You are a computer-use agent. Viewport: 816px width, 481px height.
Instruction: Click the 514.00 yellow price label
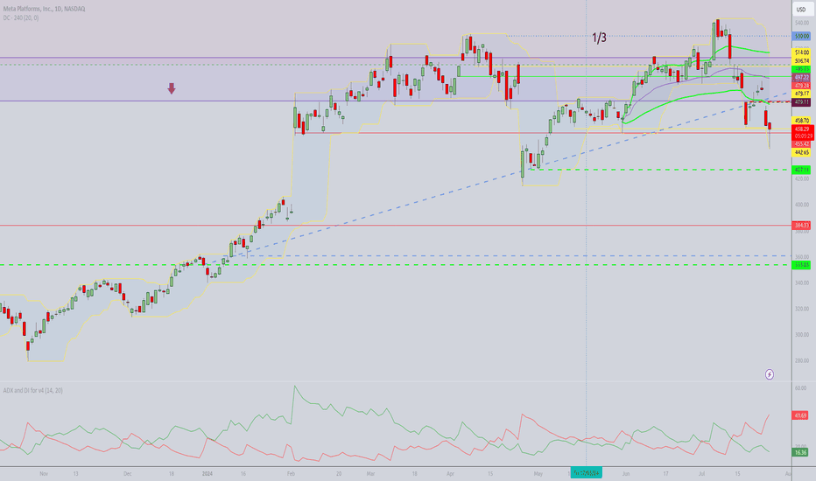coord(801,52)
